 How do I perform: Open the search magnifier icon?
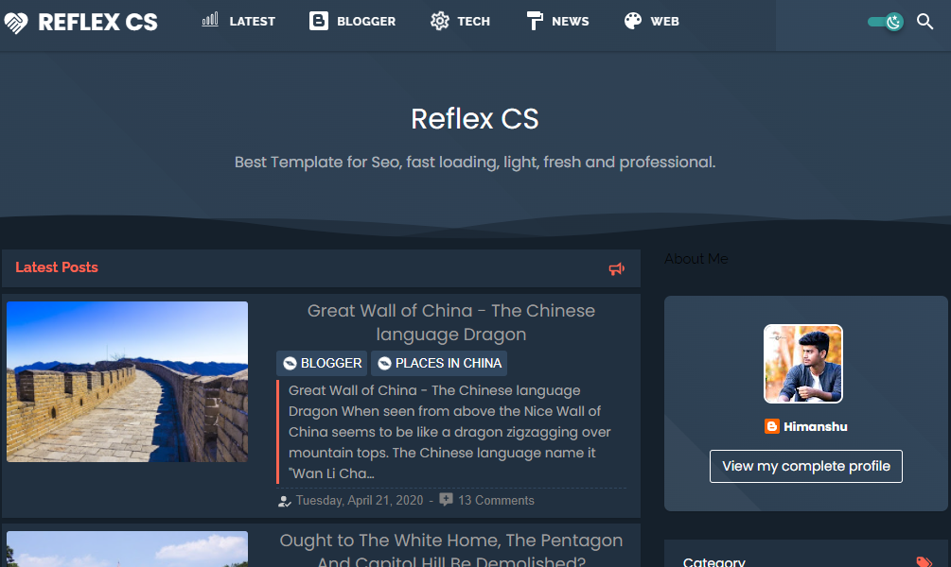[925, 22]
